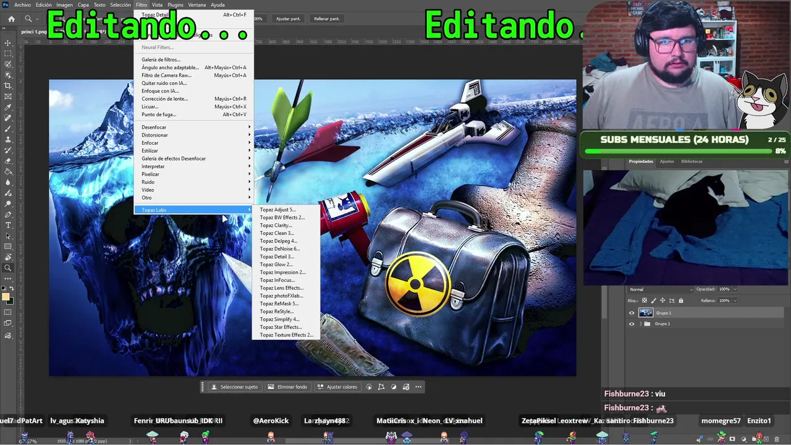Image resolution: width=791 pixels, height=445 pixels.
Task: Switch to the Bibliotecas tab
Action: [x=692, y=161]
